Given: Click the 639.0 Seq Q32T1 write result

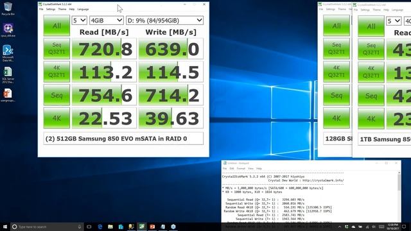Looking at the screenshot, I should click(171, 49).
